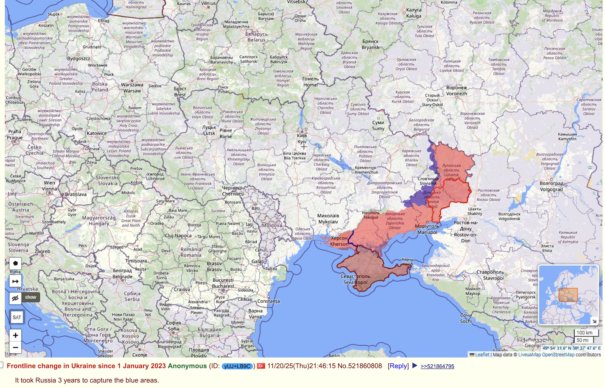
Task: Collapse the minimap with its corner arrow
Action: pyautogui.click(x=595, y=321)
